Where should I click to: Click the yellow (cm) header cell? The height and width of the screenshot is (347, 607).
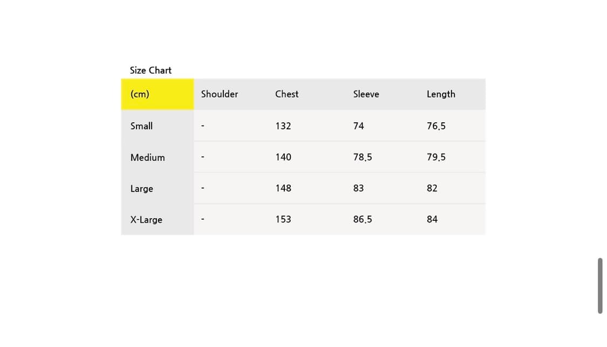coord(157,94)
